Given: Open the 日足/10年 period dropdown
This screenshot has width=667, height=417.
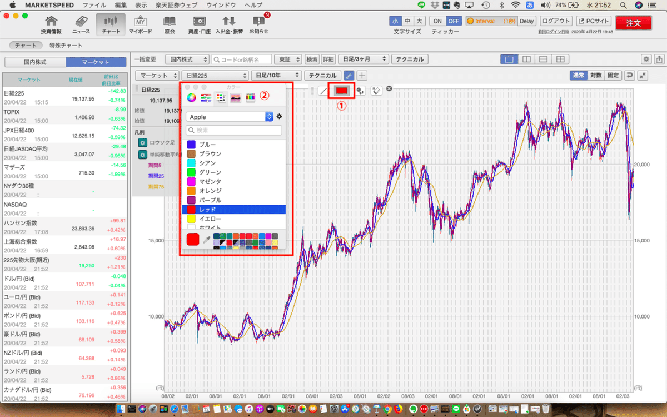Looking at the screenshot, I should click(276, 75).
